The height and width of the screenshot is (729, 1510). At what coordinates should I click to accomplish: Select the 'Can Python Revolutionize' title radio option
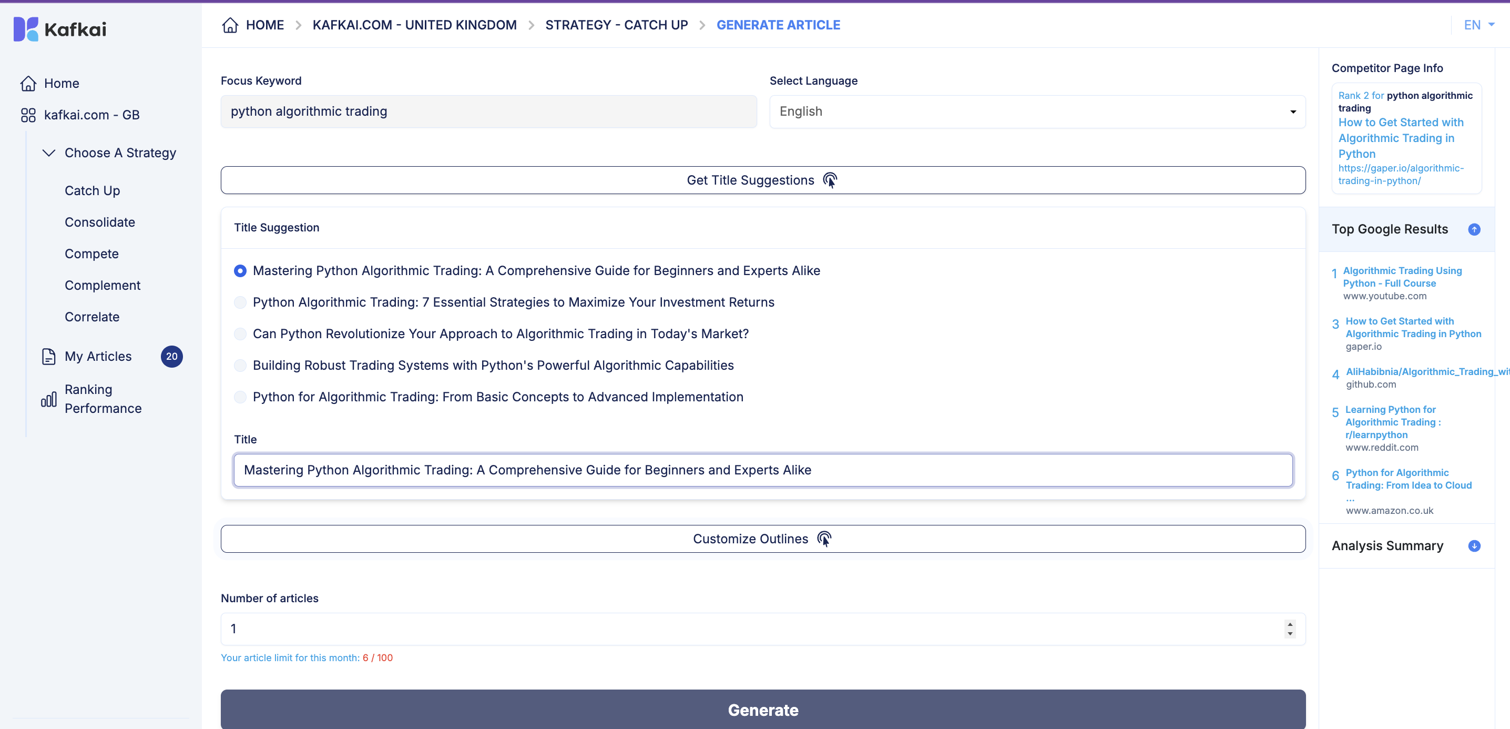click(x=240, y=335)
